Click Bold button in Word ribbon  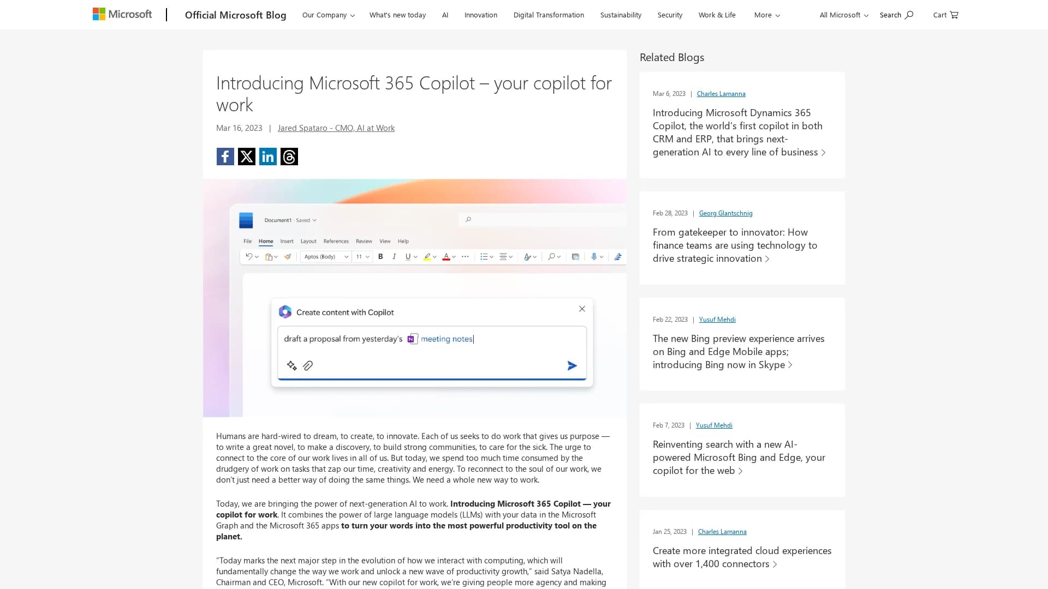click(380, 256)
